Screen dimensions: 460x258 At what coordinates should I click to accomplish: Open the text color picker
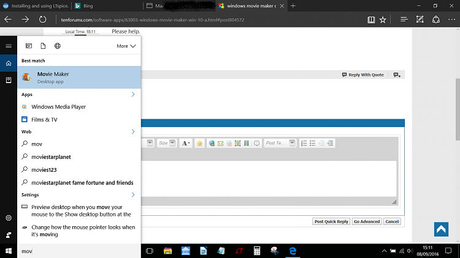186,143
